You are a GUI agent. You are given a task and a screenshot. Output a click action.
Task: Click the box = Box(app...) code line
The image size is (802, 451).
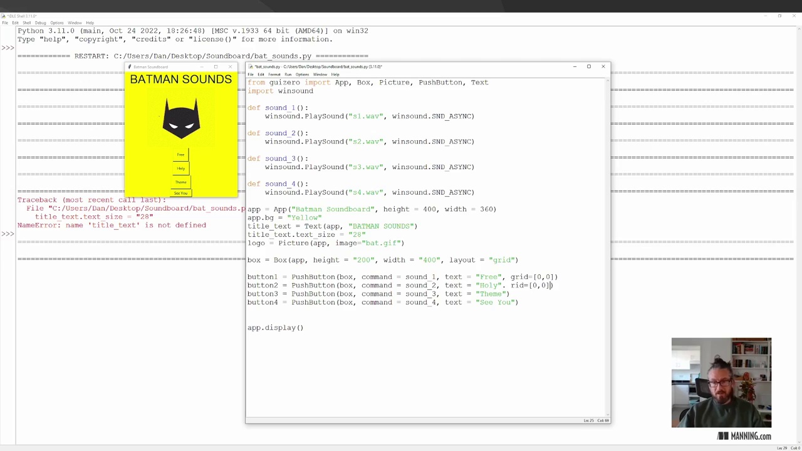[x=383, y=260]
